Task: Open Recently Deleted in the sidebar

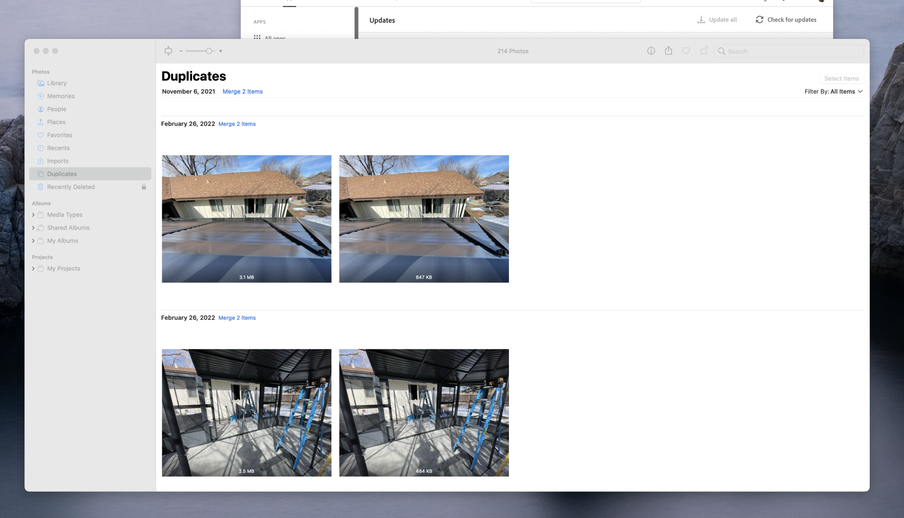Action: 71,187
